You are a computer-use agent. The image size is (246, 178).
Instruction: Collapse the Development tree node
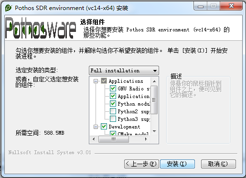96,127
